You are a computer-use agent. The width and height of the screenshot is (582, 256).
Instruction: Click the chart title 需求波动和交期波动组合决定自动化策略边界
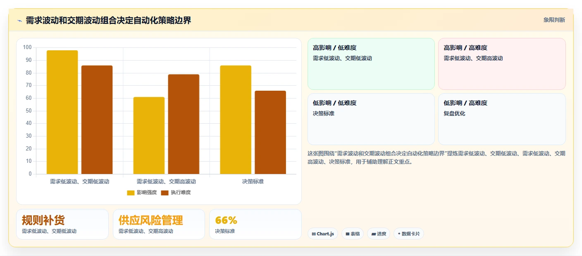coord(109,21)
